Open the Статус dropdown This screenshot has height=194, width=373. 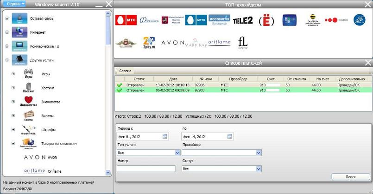(259, 169)
